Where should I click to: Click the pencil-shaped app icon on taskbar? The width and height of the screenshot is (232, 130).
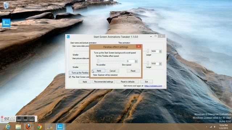50,127
